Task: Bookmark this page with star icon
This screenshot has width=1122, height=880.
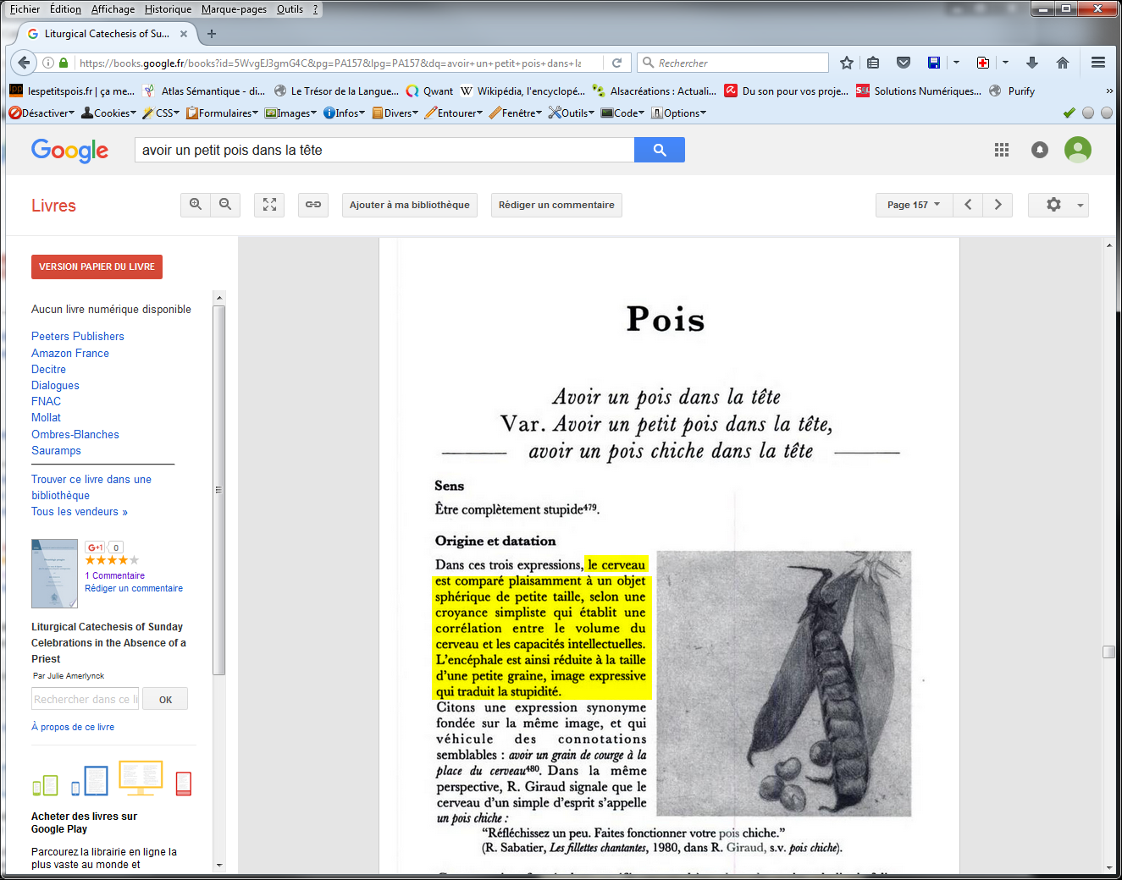Action: (846, 63)
